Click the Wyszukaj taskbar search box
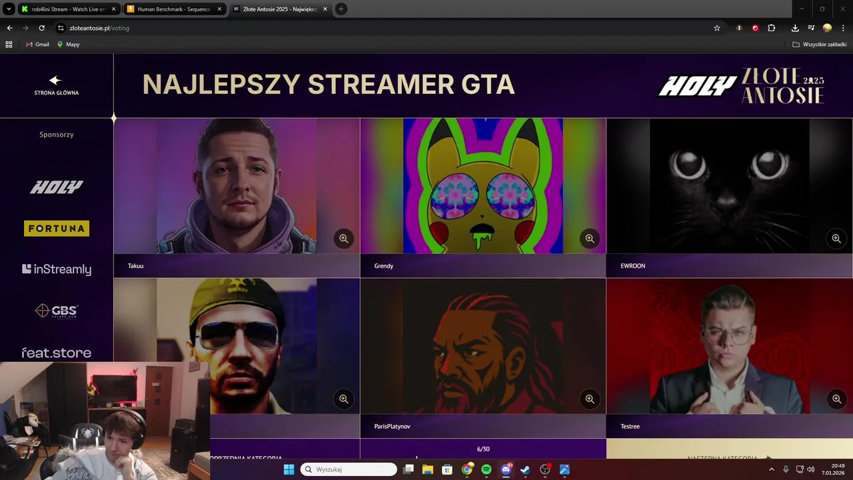853x480 pixels. tap(349, 469)
